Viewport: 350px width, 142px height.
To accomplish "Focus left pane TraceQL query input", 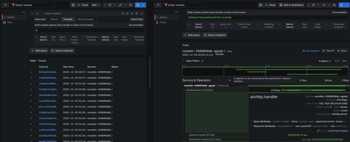I will click(89, 30).
